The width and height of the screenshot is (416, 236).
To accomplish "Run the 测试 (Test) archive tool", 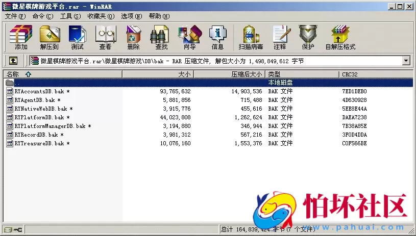I will coord(77,37).
